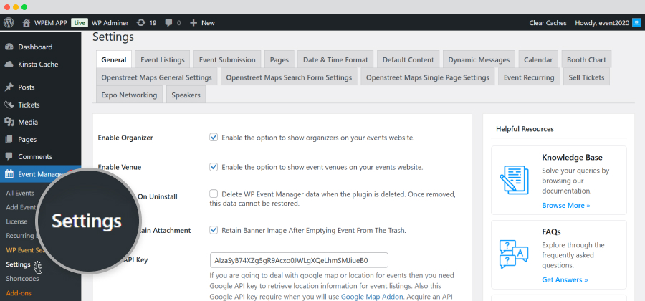
Task: Open the comments bubble icon in admin bar
Action: point(168,23)
